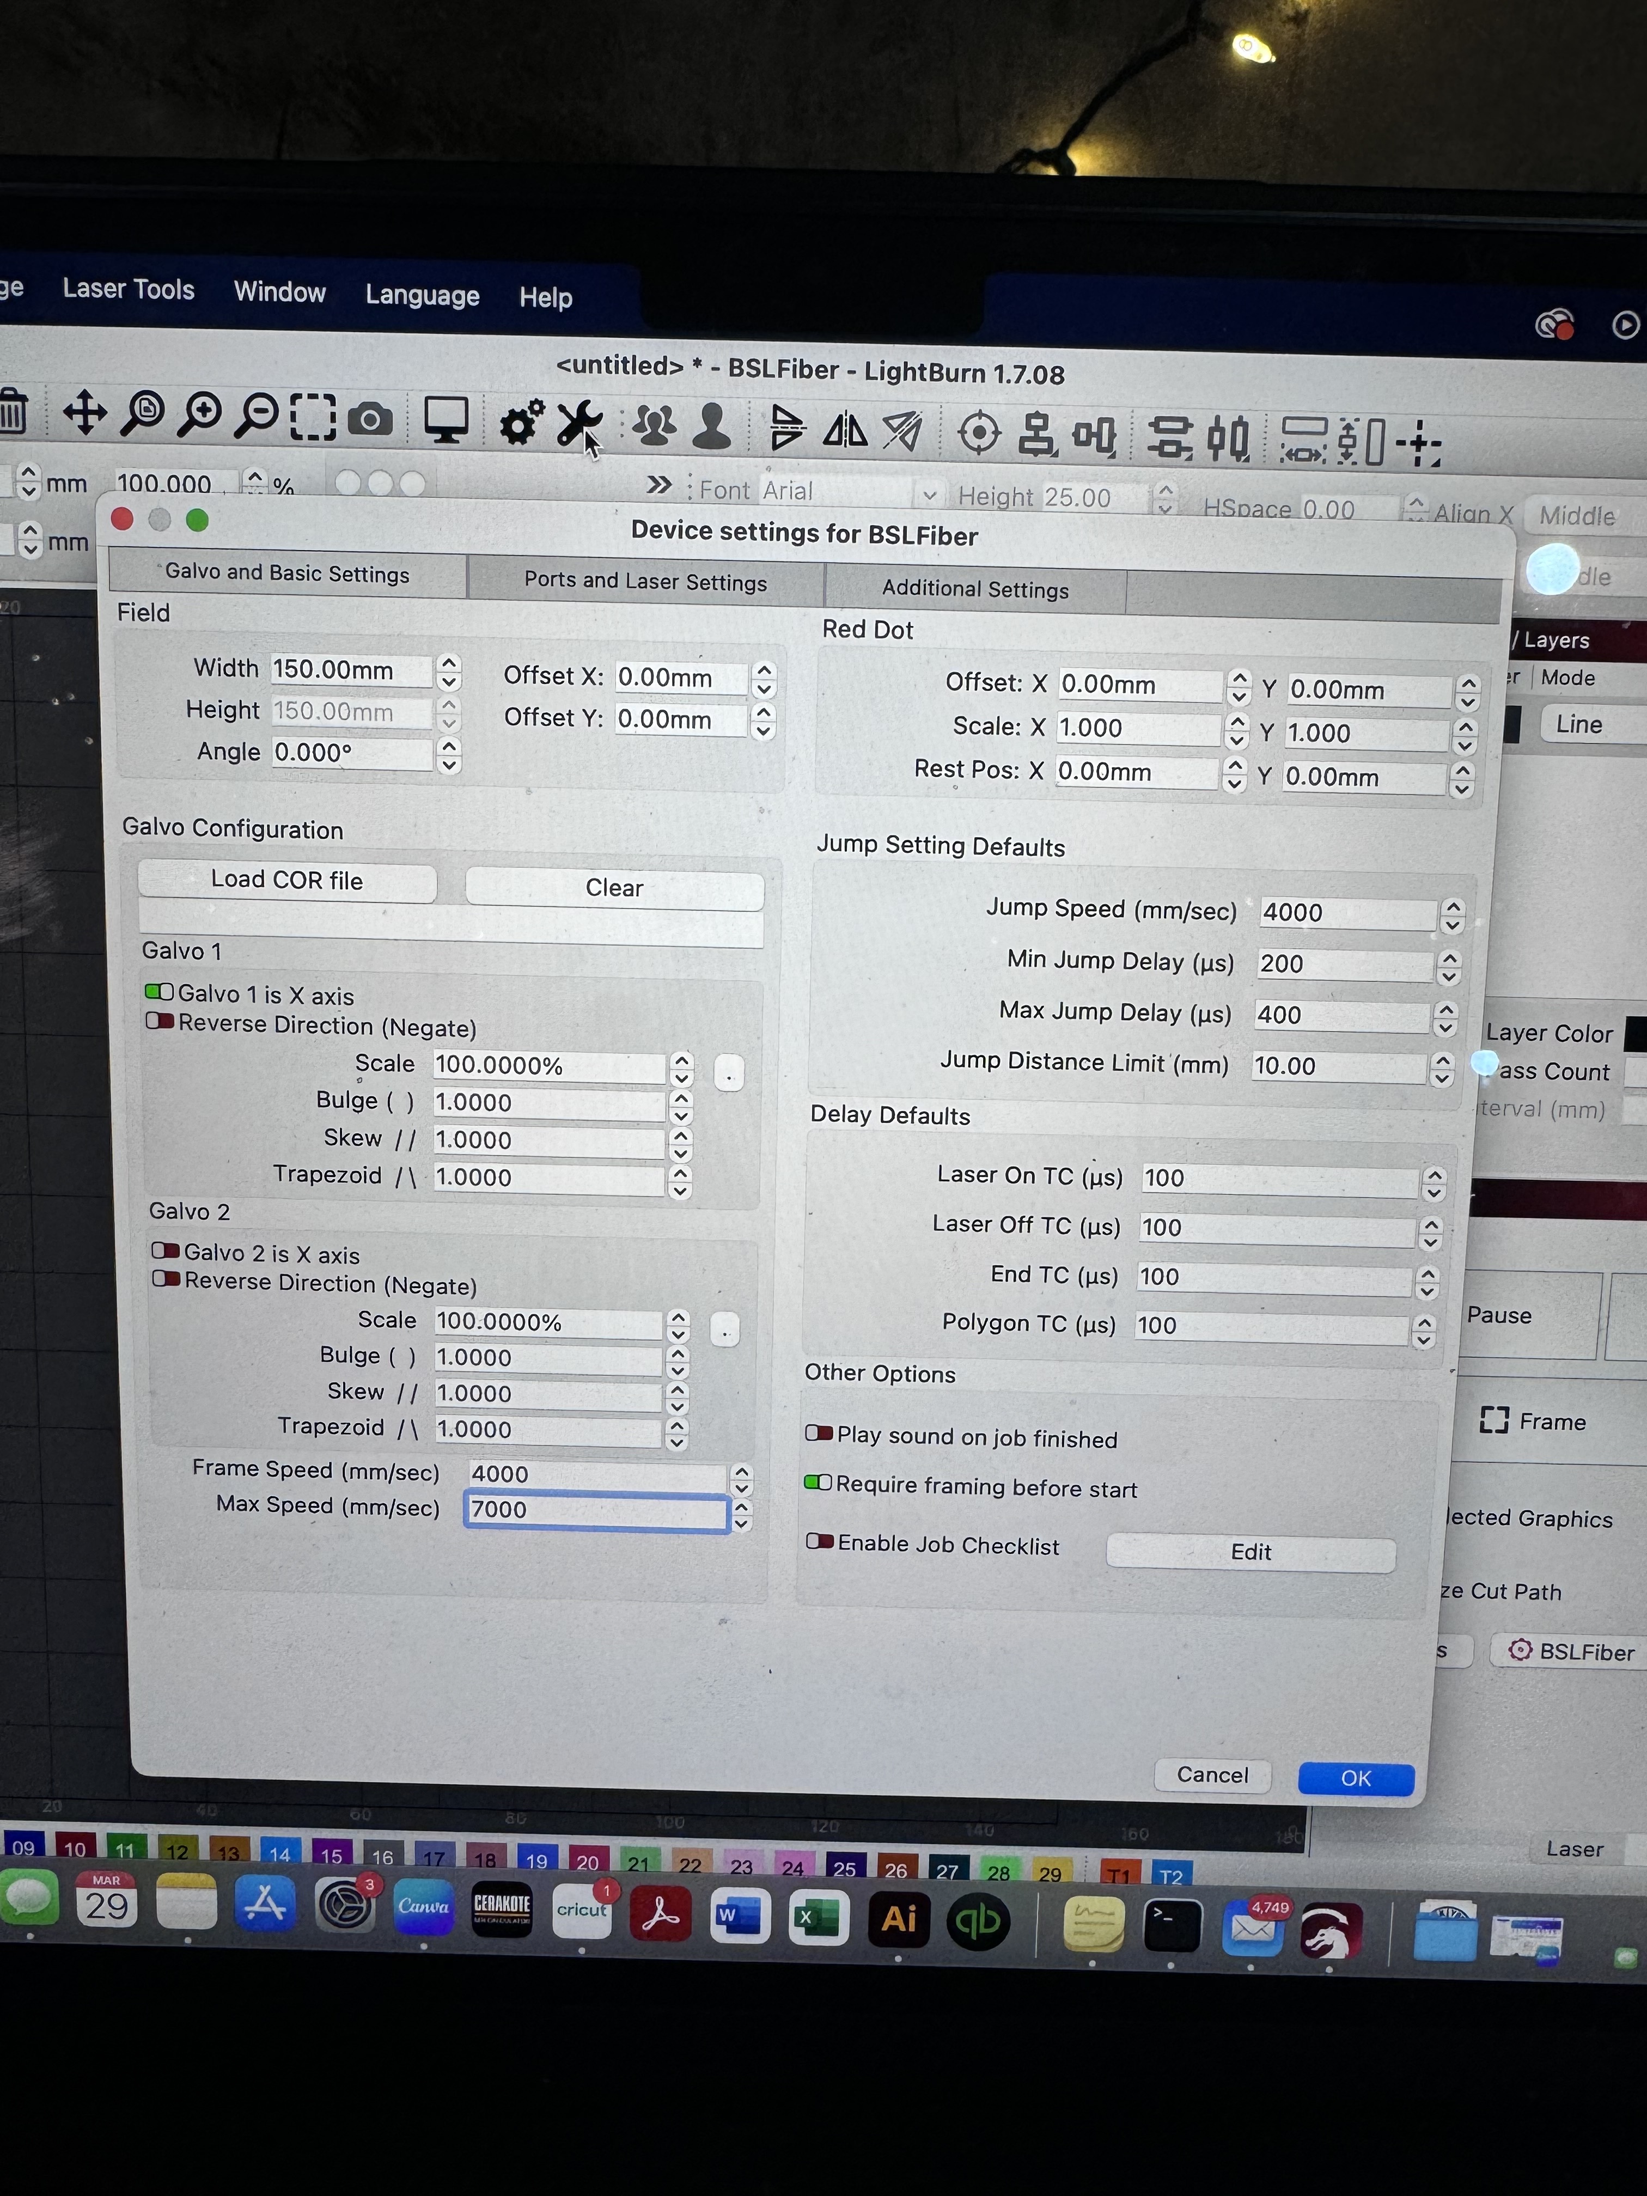Open the Language menu
This screenshot has height=2196, width=1647.
pyautogui.click(x=422, y=295)
